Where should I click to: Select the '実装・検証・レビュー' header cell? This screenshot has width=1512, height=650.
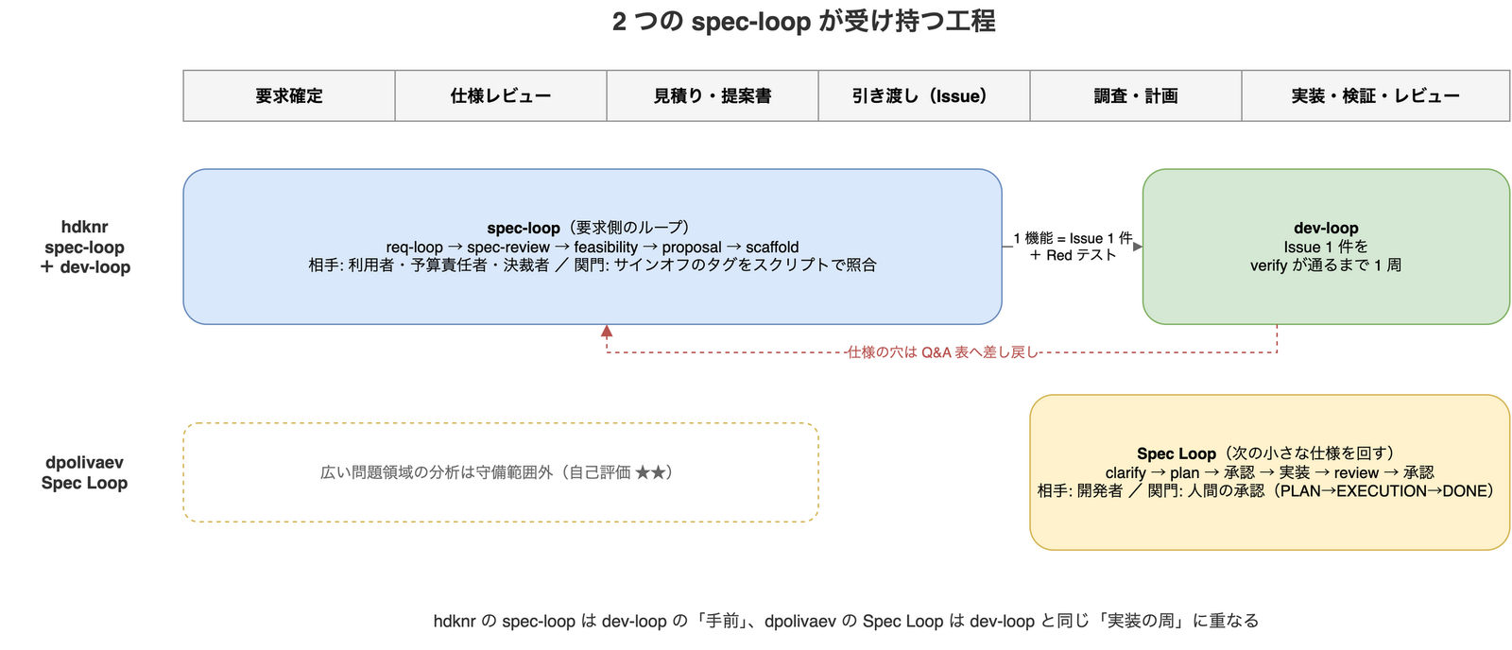point(1376,95)
